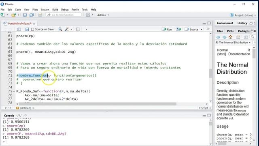
Task: Open code tools wand icon
Action: pos(67,29)
